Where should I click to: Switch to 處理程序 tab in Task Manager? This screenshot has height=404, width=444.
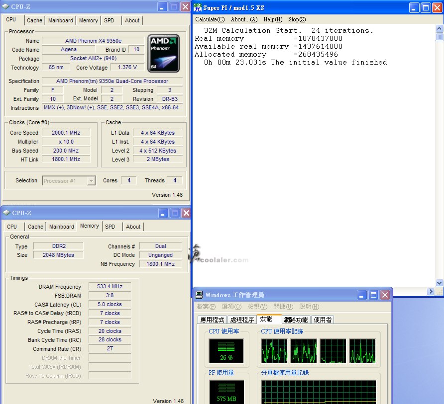click(x=242, y=320)
